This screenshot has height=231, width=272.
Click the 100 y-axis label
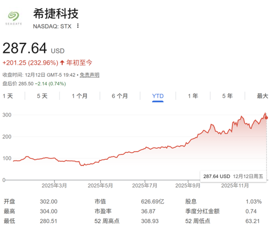click(x=7, y=158)
